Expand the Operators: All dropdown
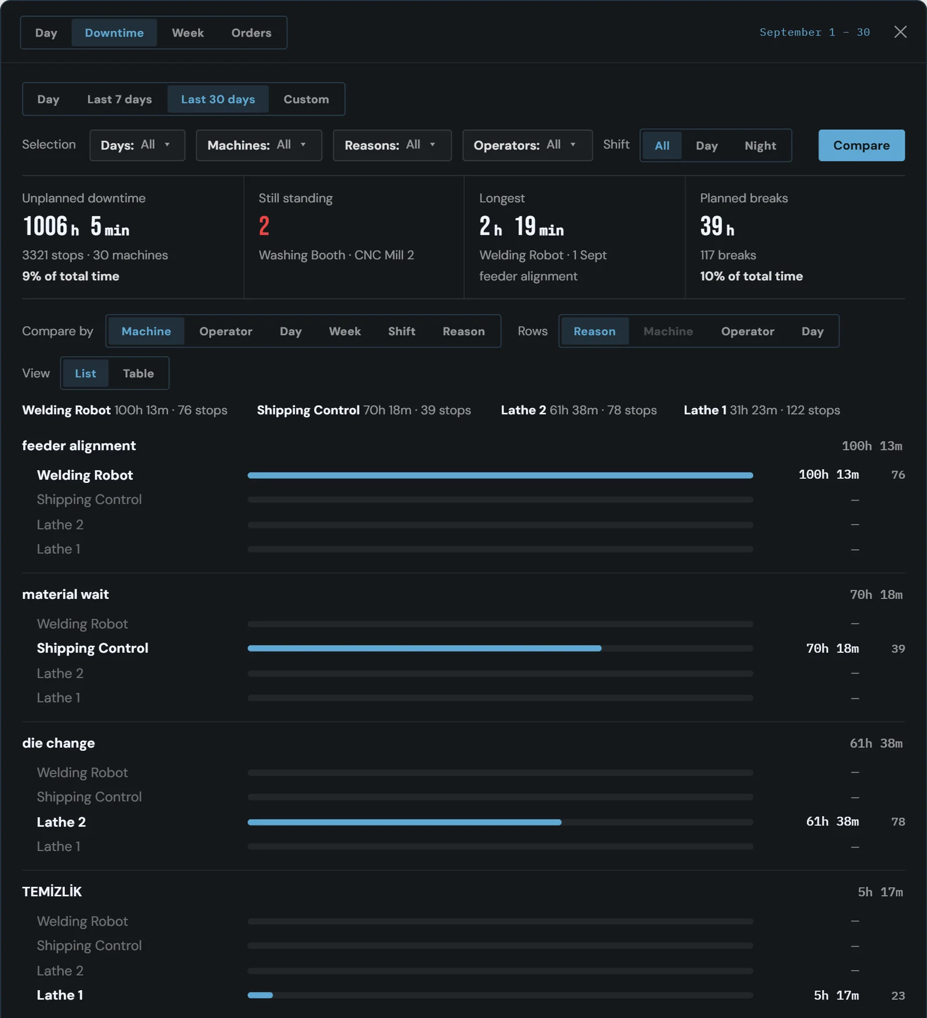 tap(527, 145)
